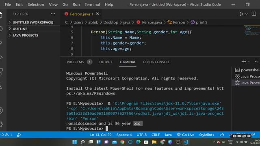
Task: Close the Person.java editor tab
Action: (x=97, y=14)
